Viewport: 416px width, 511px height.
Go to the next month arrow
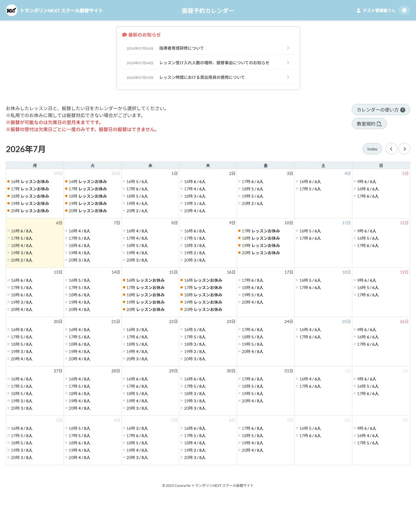[x=404, y=149]
